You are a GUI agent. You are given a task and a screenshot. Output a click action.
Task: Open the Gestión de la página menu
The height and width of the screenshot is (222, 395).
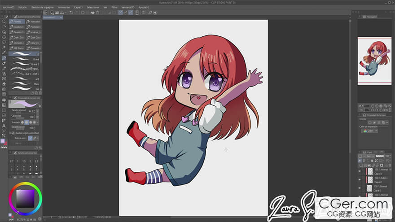(x=42, y=8)
